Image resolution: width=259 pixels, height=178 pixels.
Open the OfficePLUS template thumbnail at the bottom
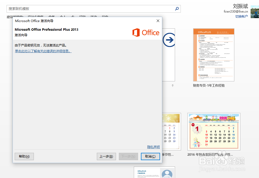click(154, 172)
